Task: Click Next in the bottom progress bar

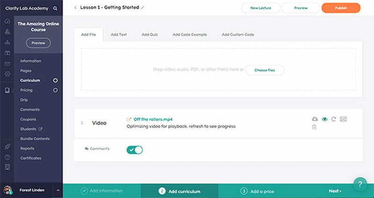Action: click(x=335, y=191)
